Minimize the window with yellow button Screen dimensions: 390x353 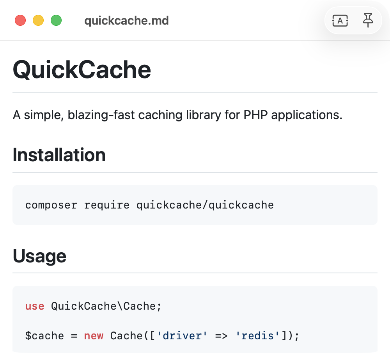(38, 20)
